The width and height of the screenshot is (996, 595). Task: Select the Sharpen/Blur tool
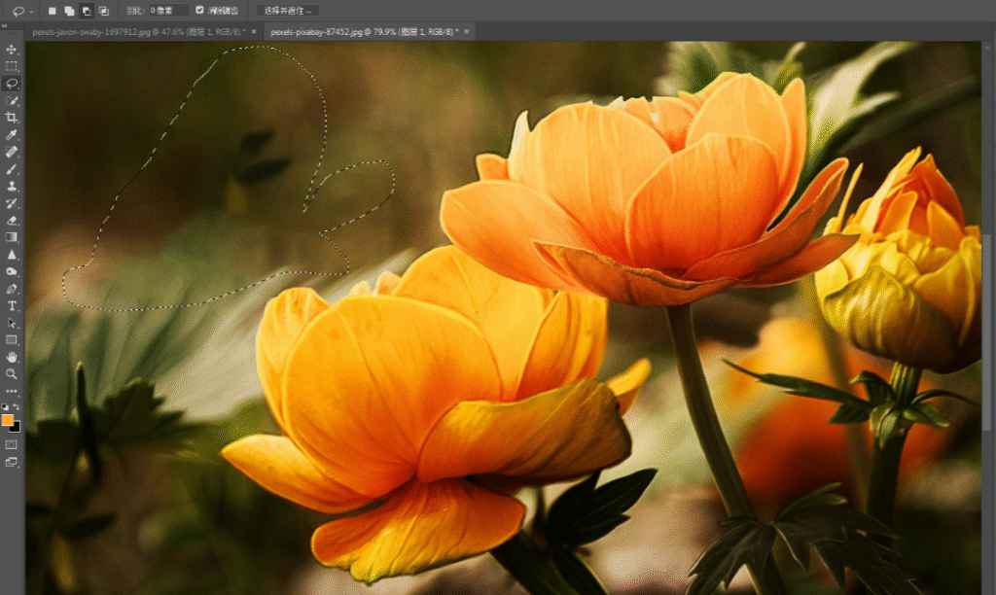(x=12, y=255)
